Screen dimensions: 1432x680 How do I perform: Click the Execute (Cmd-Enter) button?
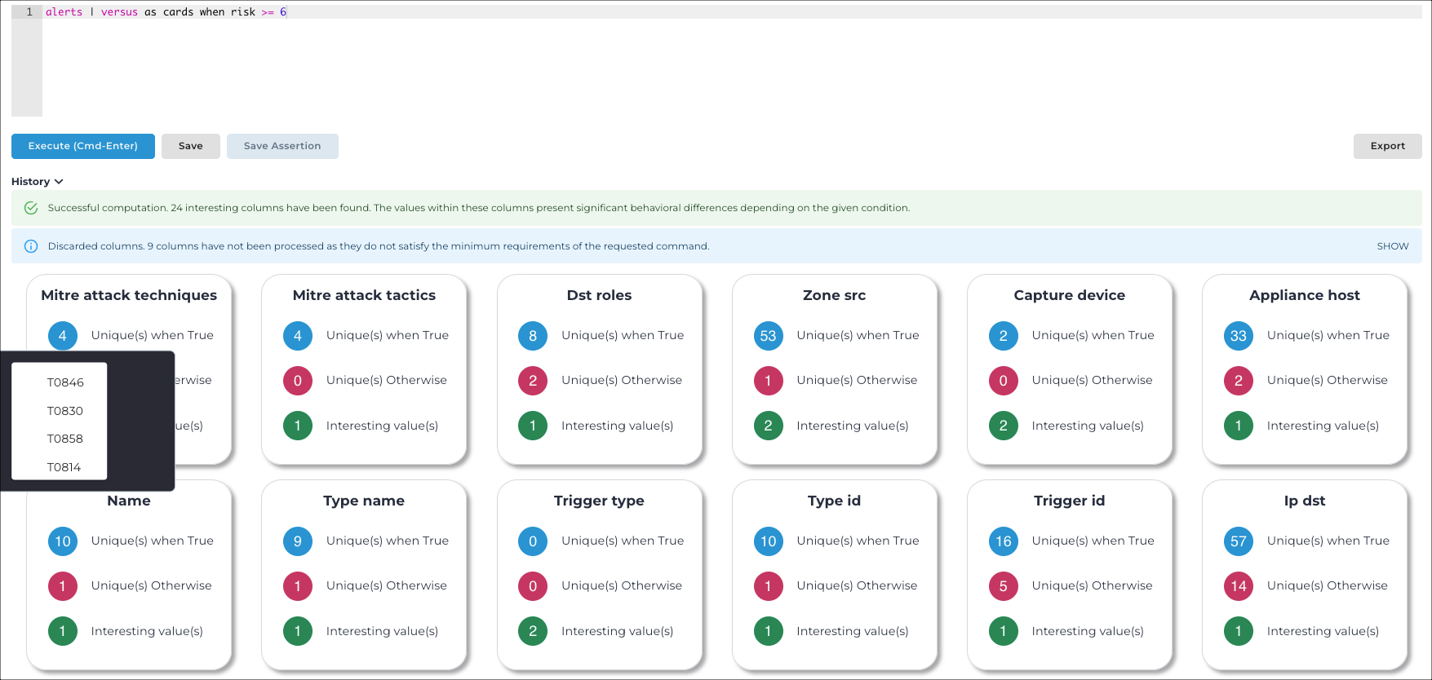pos(83,146)
